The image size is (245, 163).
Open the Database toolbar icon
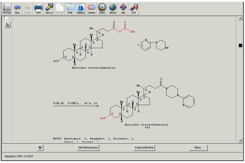tap(81, 9)
